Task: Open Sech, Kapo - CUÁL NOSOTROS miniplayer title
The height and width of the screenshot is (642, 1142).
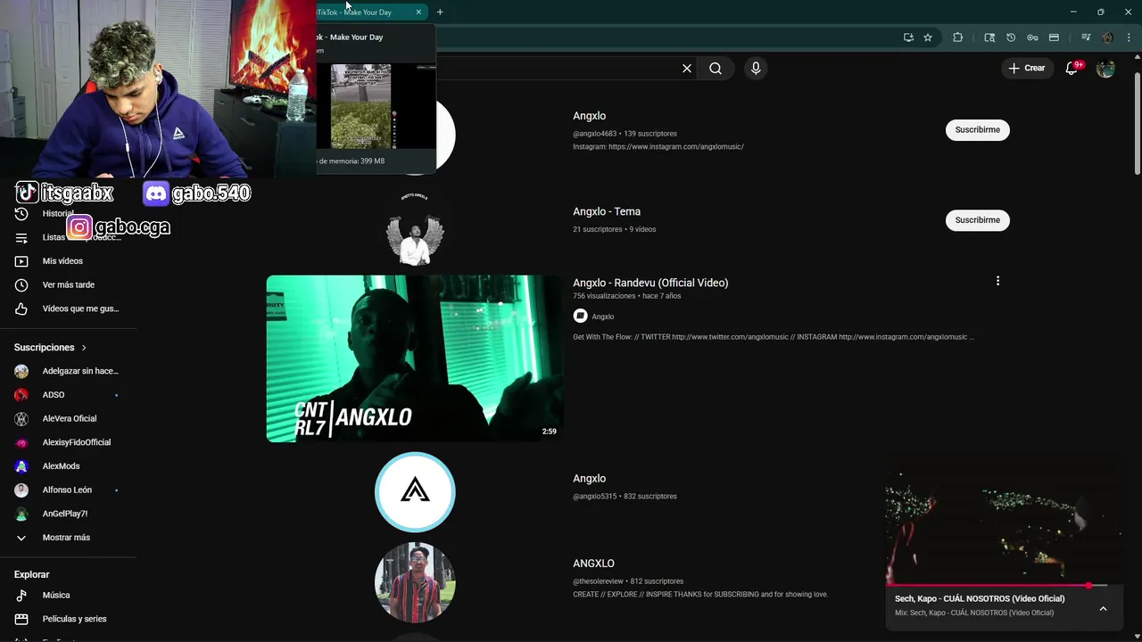Action: pos(980,598)
